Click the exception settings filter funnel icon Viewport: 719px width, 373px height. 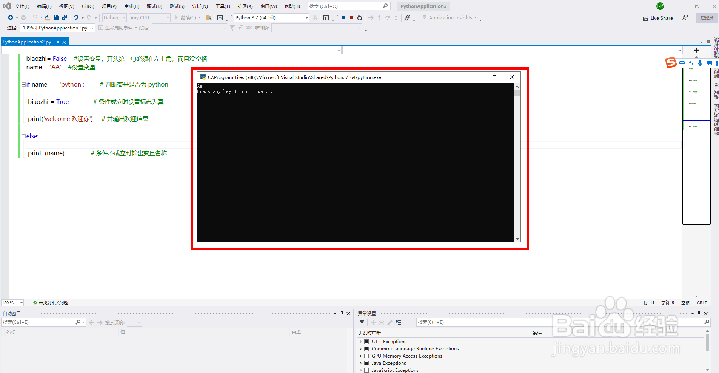[362, 323]
